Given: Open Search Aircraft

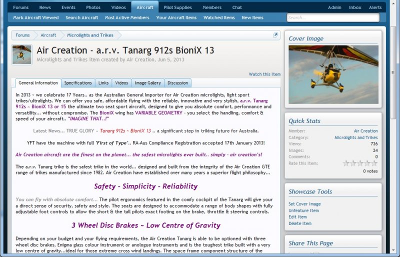Looking at the screenshot, I should [81, 17].
